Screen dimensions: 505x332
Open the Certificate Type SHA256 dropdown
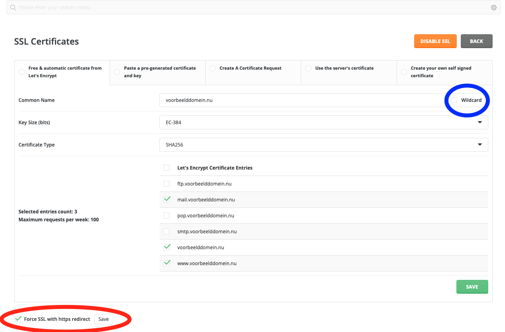point(324,145)
